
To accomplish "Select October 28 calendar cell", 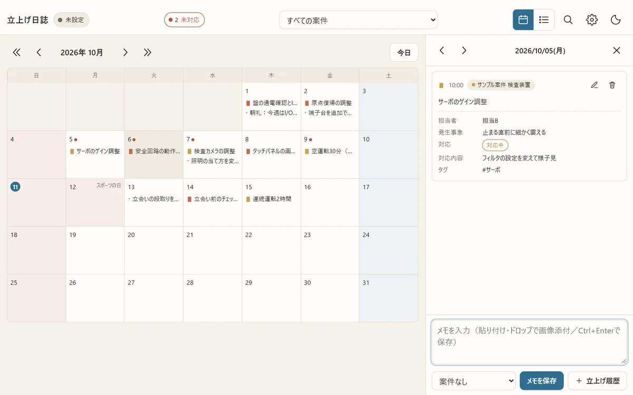I will 213,298.
